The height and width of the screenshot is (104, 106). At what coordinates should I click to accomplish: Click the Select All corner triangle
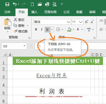point(5,55)
